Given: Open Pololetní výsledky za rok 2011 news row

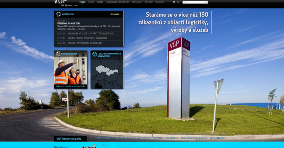Looking at the screenshot, I should (x=89, y=43).
